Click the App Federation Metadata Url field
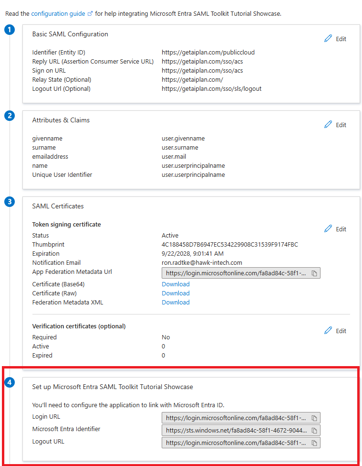The height and width of the screenshot is (466, 362). click(236, 273)
